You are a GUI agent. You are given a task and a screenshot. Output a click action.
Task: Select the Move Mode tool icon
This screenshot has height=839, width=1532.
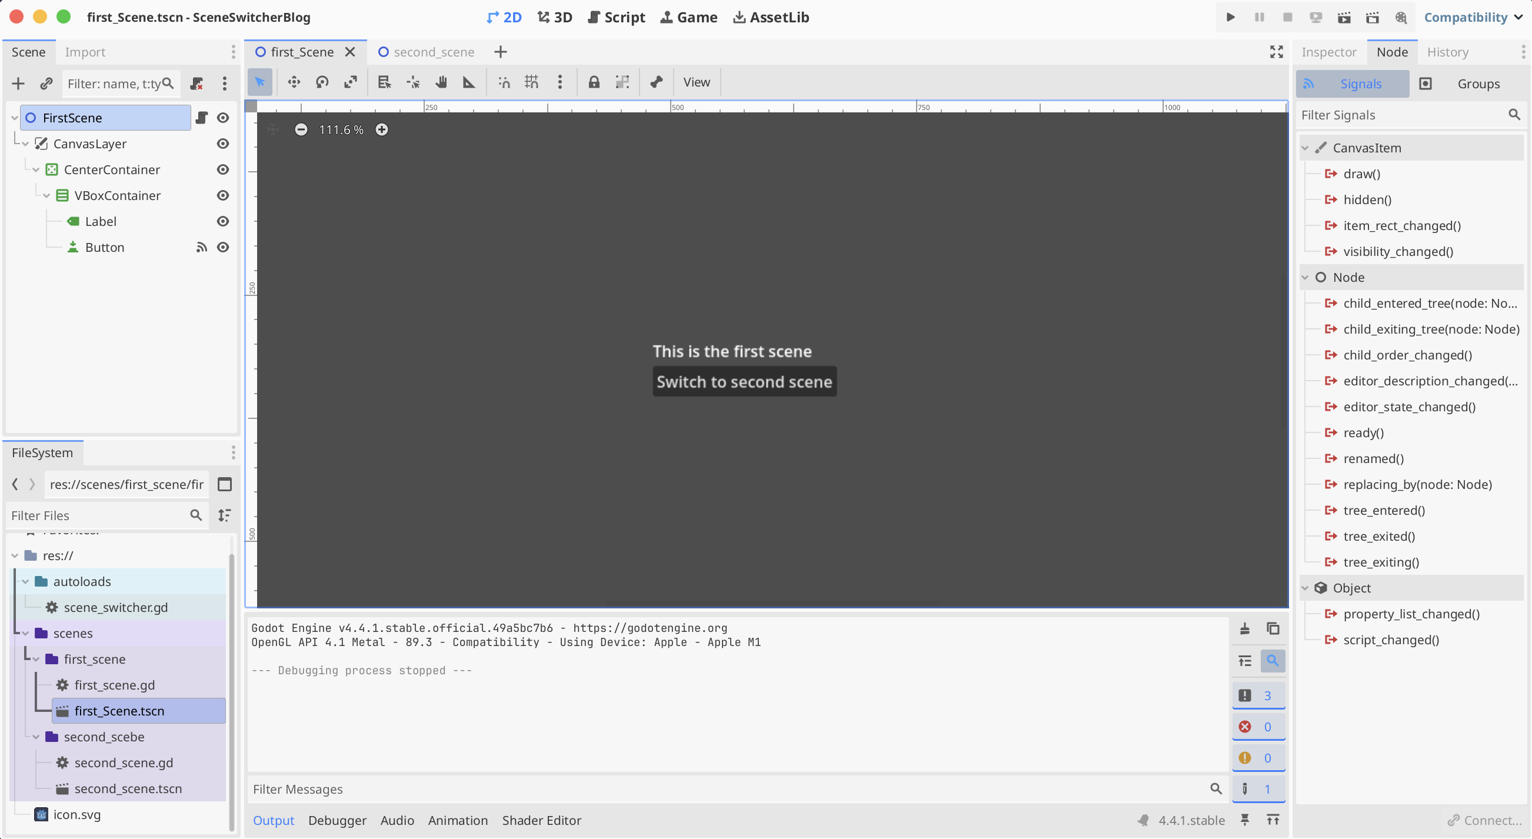point(294,82)
